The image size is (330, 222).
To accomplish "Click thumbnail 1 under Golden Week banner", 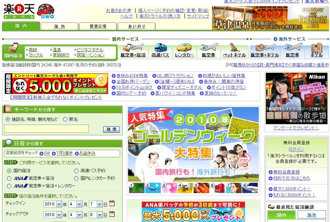I will point(136,188).
